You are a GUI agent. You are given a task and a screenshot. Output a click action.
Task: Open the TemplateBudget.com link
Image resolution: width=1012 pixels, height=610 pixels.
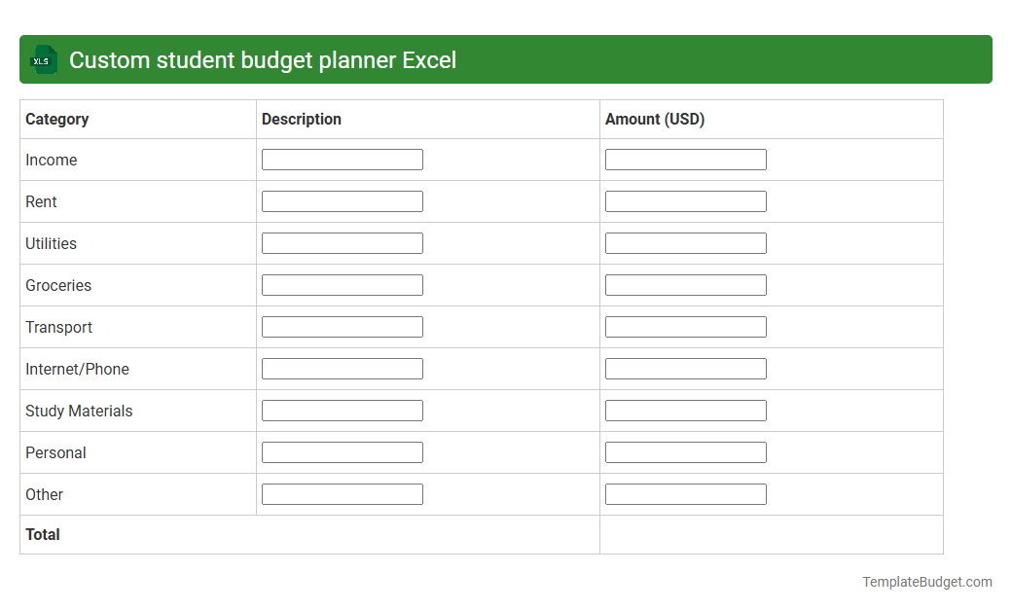point(926,581)
